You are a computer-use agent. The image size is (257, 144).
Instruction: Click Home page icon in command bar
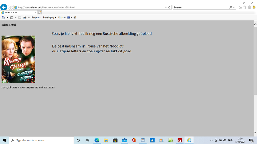[3, 17]
